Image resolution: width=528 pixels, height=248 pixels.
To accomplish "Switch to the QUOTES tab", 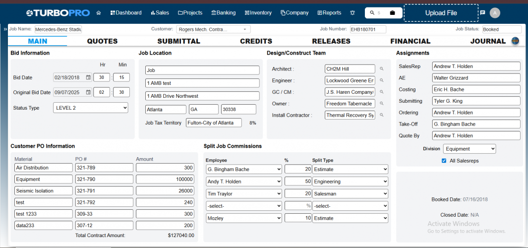I will pyautogui.click(x=102, y=41).
